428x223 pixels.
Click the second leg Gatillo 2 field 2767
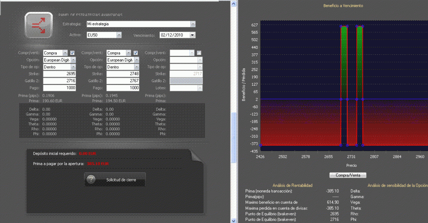[123, 81]
